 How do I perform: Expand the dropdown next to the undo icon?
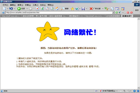click(15, 9)
